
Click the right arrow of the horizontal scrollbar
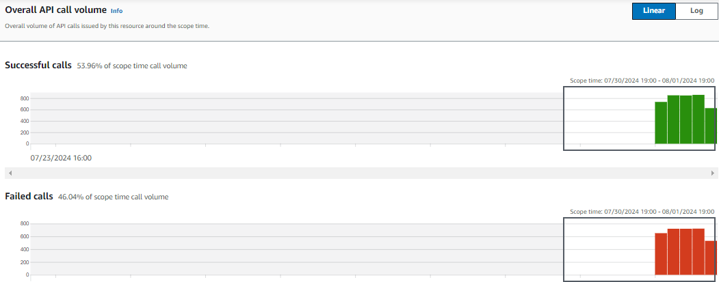713,173
